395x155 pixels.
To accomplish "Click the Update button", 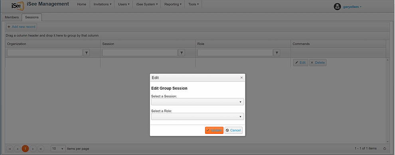I will click(214, 130).
